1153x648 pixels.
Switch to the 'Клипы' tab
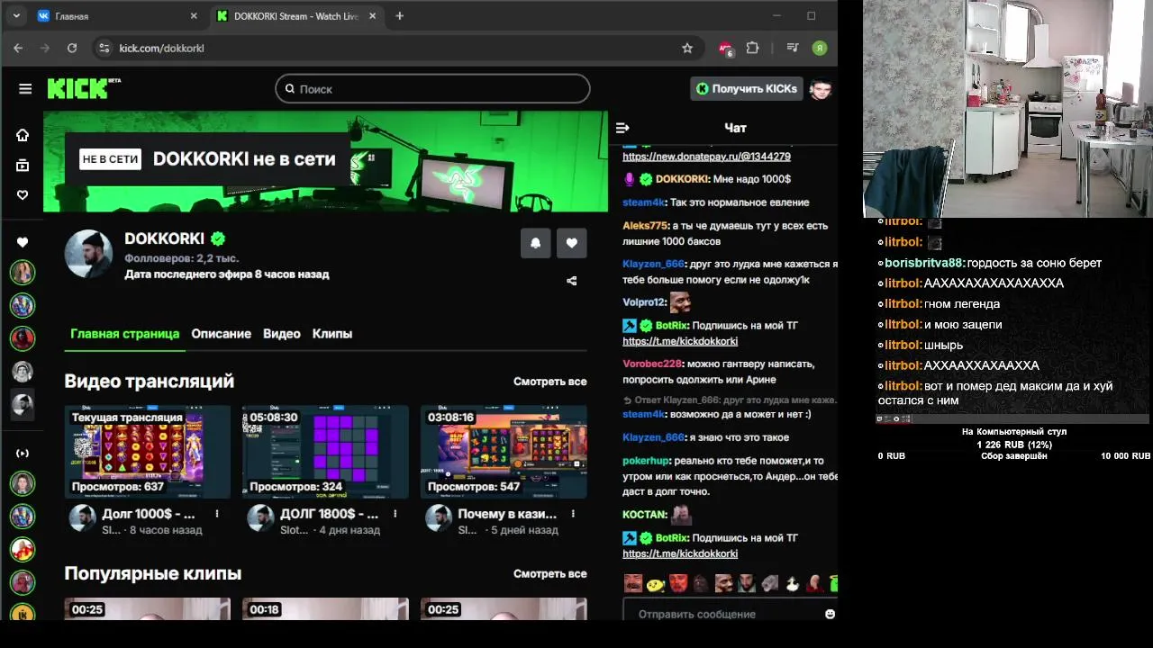(x=332, y=334)
